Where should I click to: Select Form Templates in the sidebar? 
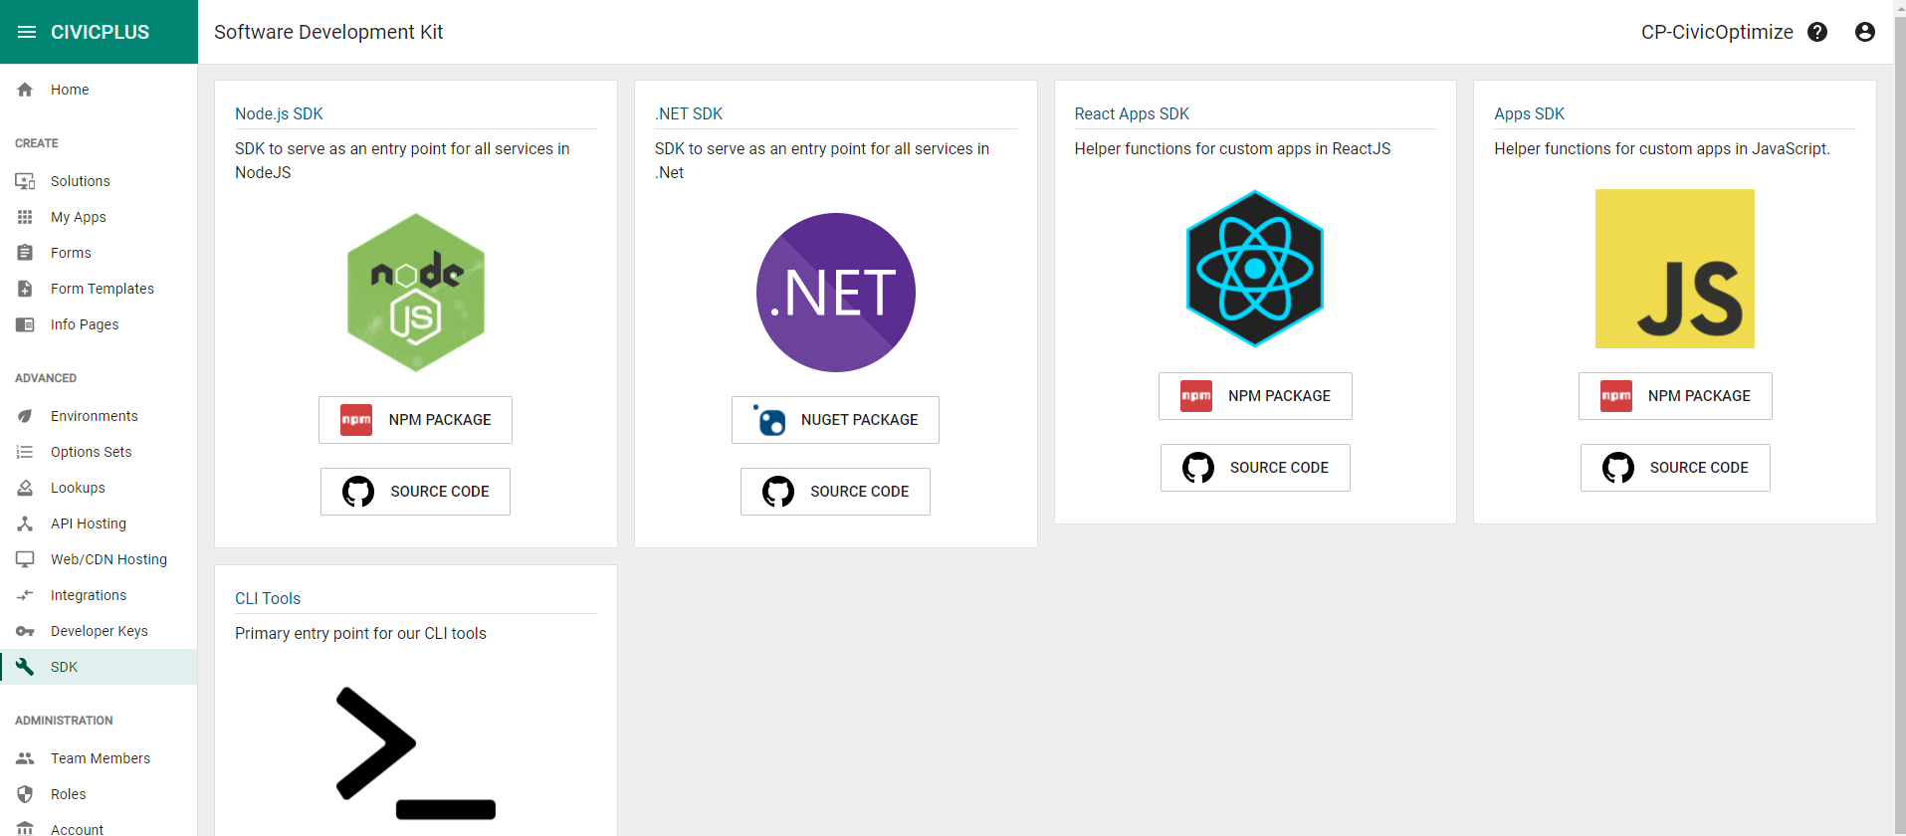(x=99, y=289)
